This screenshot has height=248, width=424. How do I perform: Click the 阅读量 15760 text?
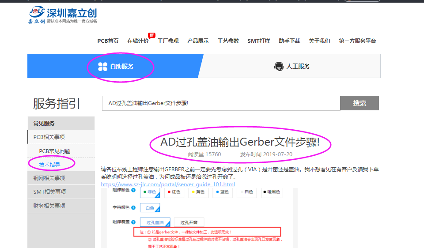coord(204,154)
